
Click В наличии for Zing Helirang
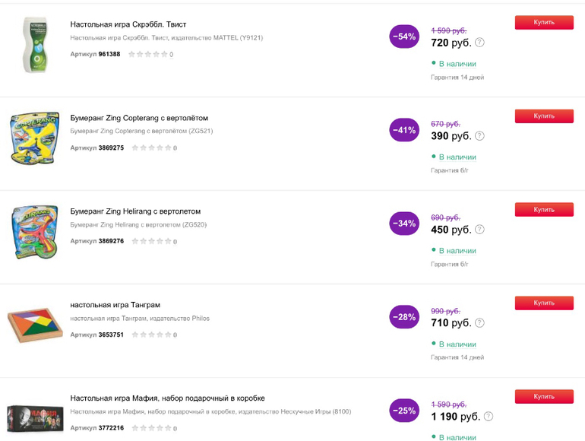[457, 251]
